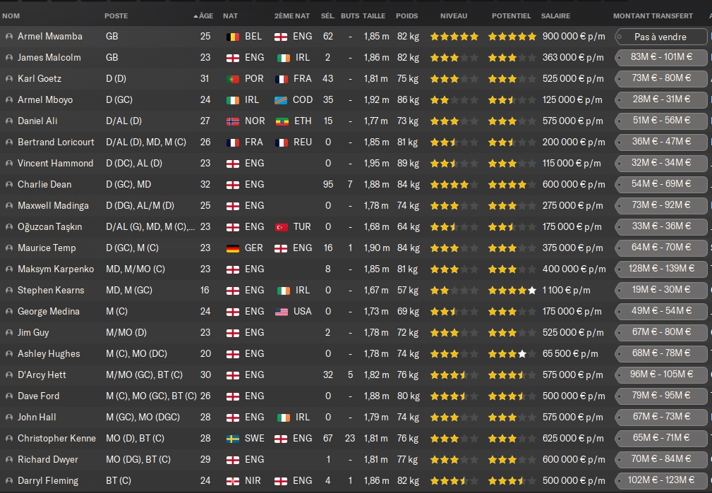
Task: Click the player icon next to Karl Goetz
Action: [9, 78]
